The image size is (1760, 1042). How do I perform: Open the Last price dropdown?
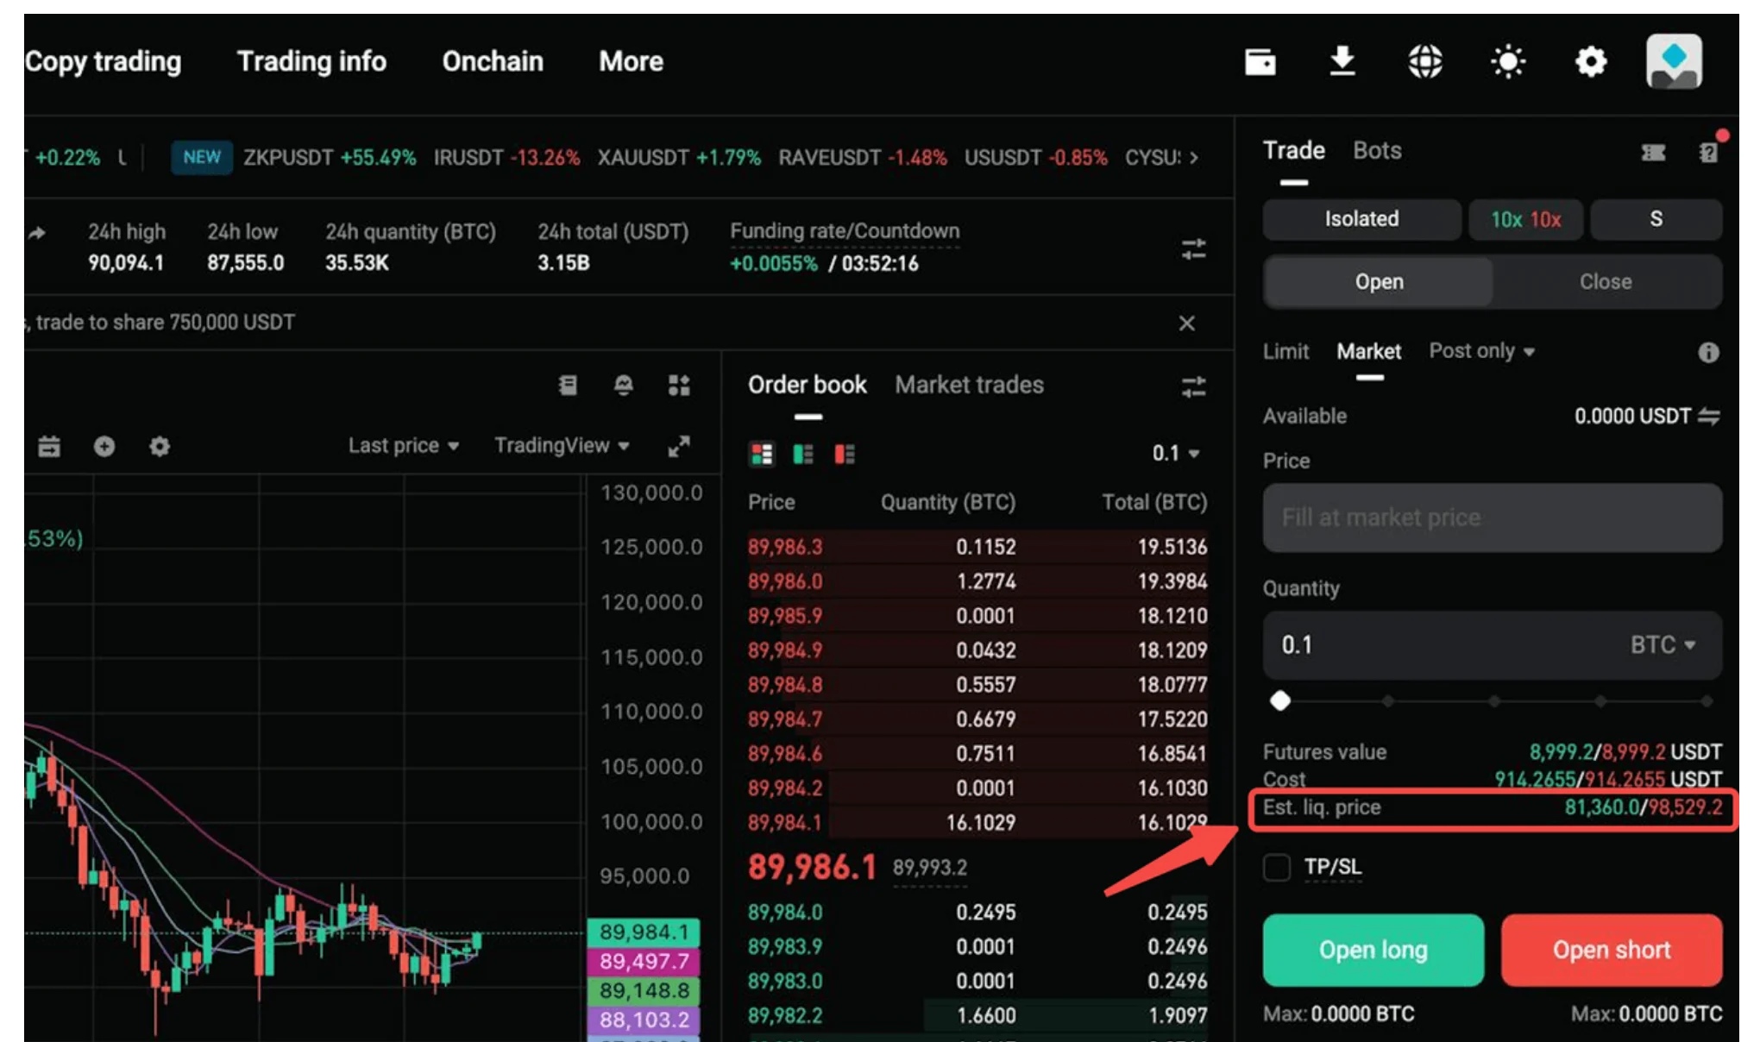click(403, 445)
